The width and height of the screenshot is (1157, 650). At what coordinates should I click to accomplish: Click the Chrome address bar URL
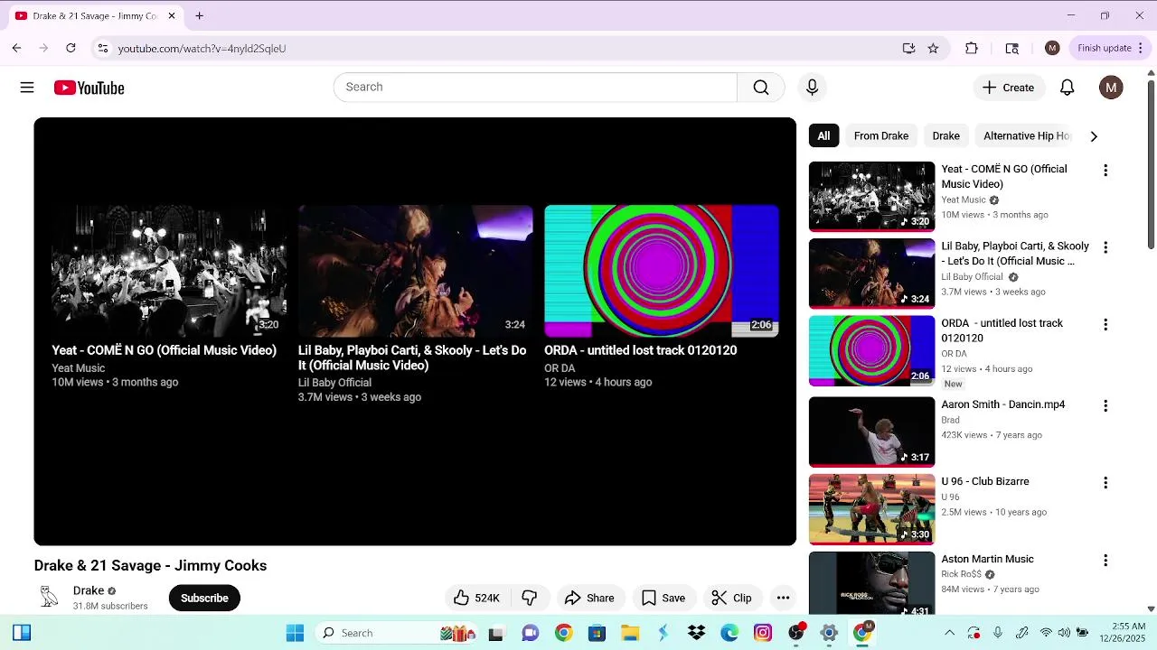pyautogui.click(x=202, y=49)
